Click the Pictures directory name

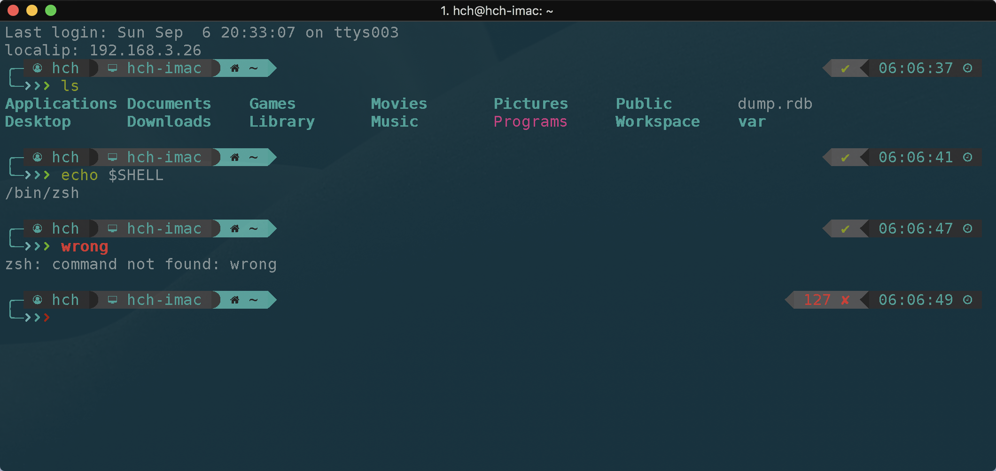[531, 104]
